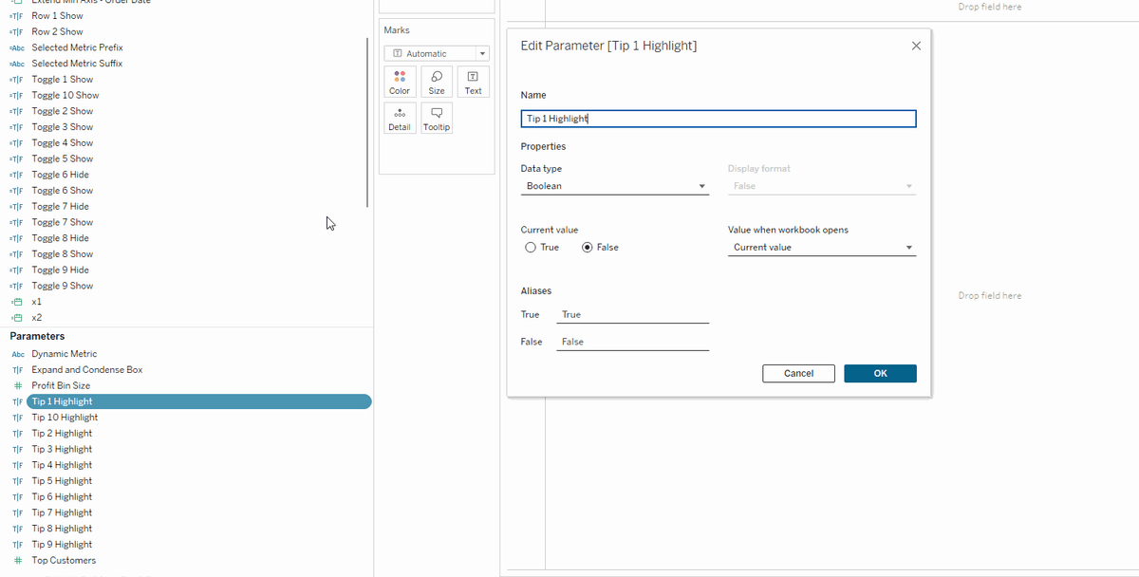Image resolution: width=1139 pixels, height=577 pixels.
Task: Select the Toggle 6 Show field
Action: click(x=63, y=191)
